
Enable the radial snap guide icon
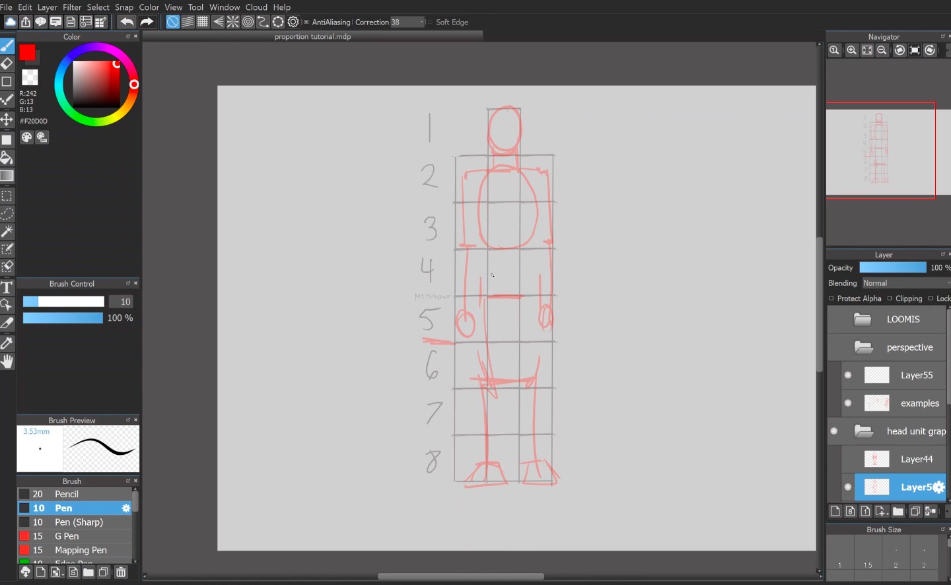pos(233,22)
